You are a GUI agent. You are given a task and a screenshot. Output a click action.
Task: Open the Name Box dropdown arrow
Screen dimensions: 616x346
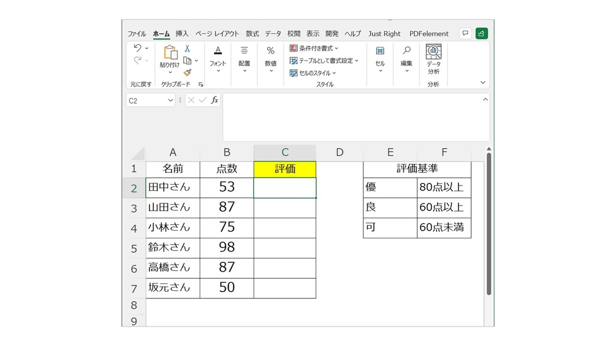click(171, 100)
